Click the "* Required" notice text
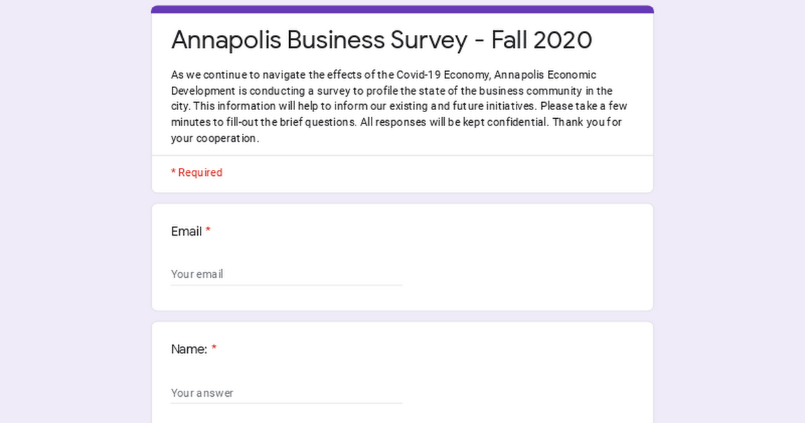The height and width of the screenshot is (423, 805). [x=197, y=173]
